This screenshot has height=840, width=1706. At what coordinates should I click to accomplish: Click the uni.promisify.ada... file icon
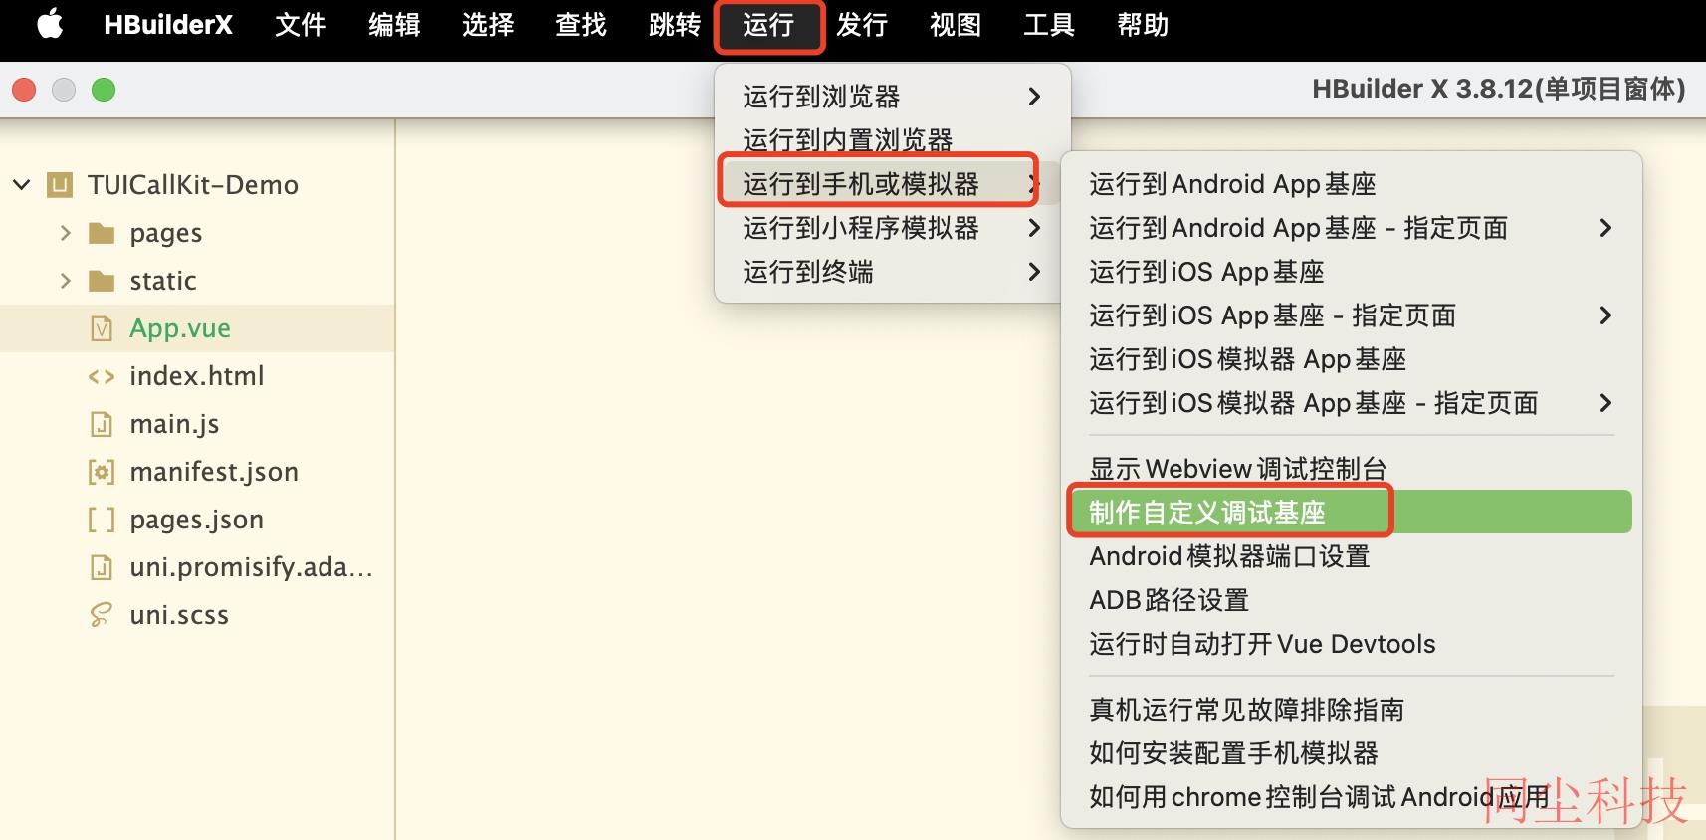coord(102,567)
